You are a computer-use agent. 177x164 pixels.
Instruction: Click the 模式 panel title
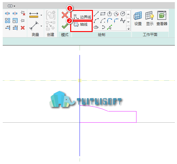tap(65, 35)
